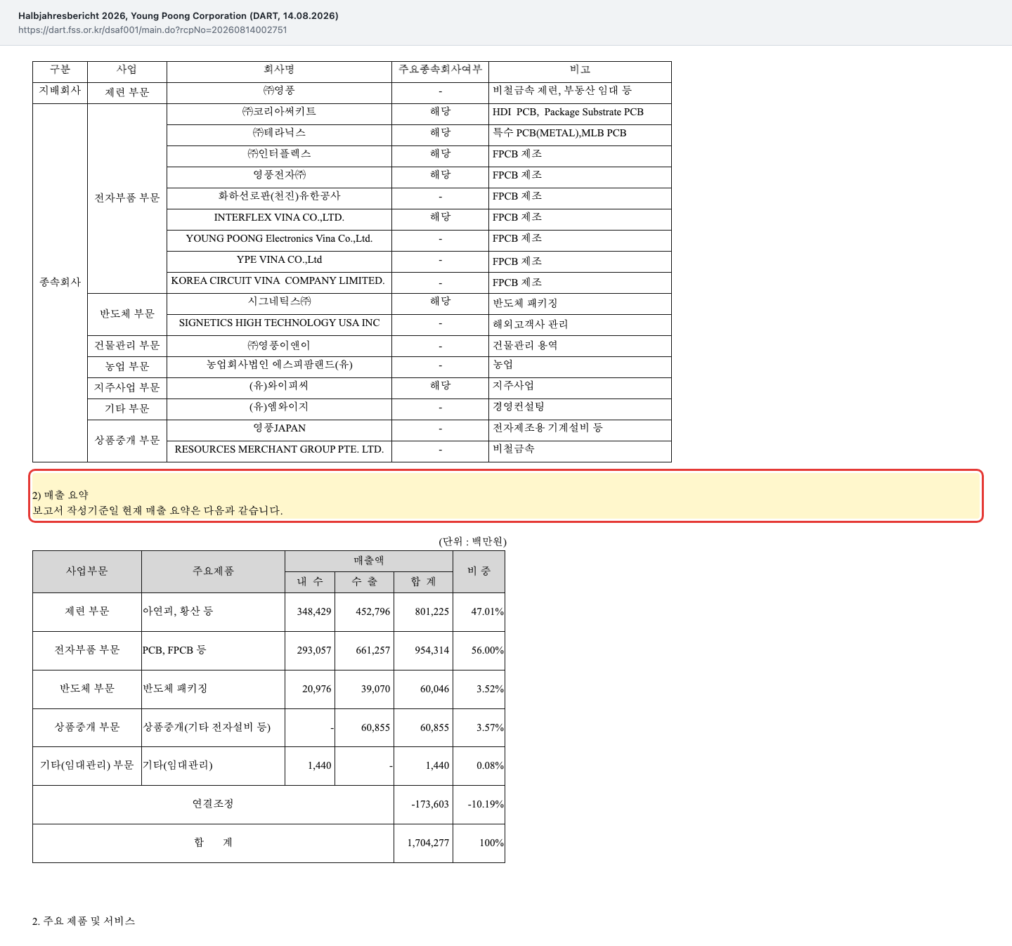Select the 농업 부문 business cell
Image resolution: width=1012 pixels, height=946 pixels.
coord(127,366)
